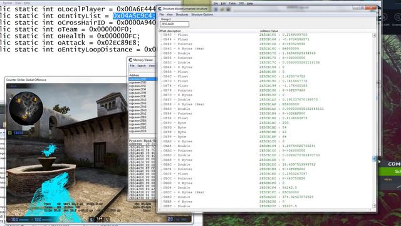This screenshot has width=401, height=226.
Task: Expand the 0BAC Pointer row
Action: (x=161, y=151)
